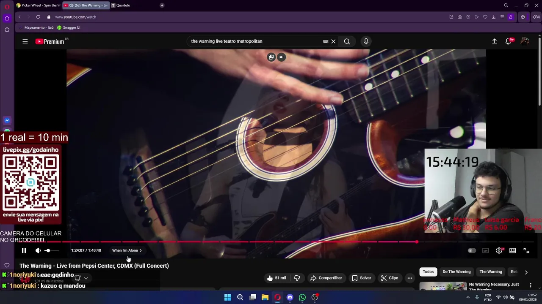542x304 pixels.
Task: Open more actions three-dot menu
Action: coord(409,278)
